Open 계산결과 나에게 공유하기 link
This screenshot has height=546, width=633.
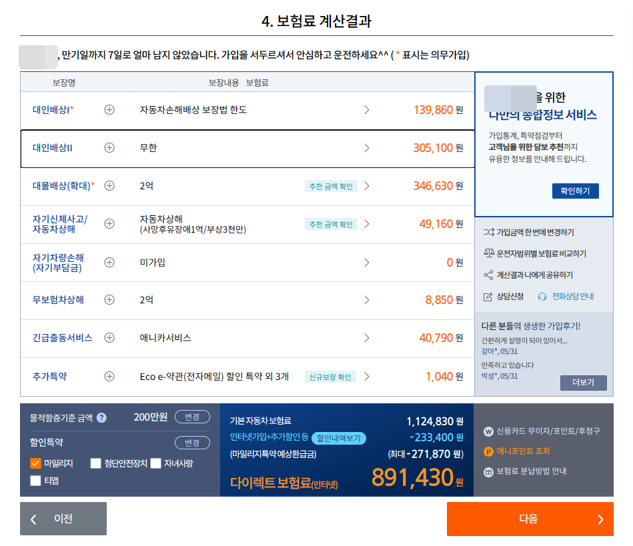tap(534, 275)
